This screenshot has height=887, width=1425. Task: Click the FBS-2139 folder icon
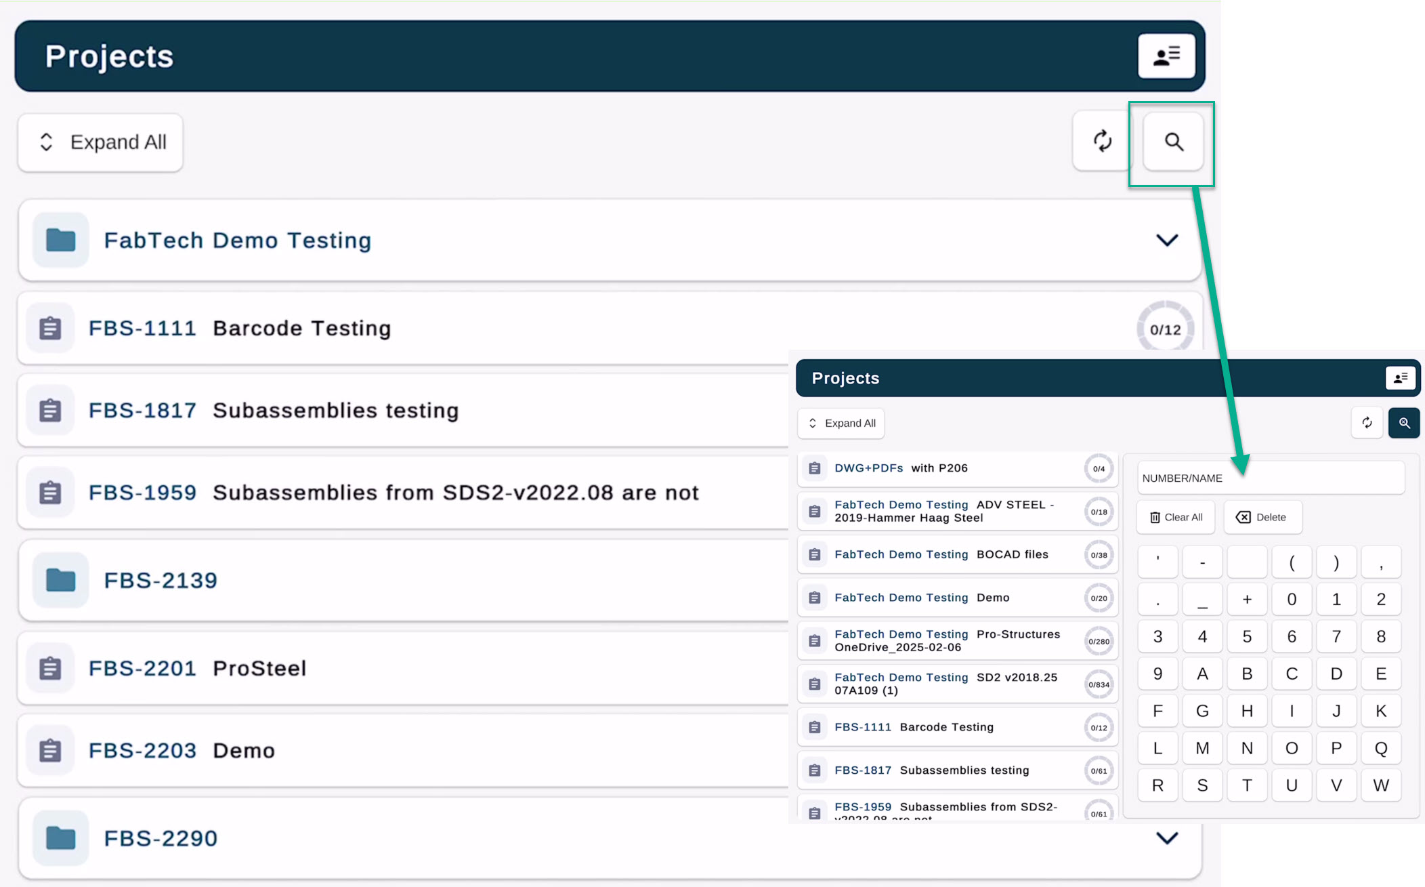[x=60, y=580]
